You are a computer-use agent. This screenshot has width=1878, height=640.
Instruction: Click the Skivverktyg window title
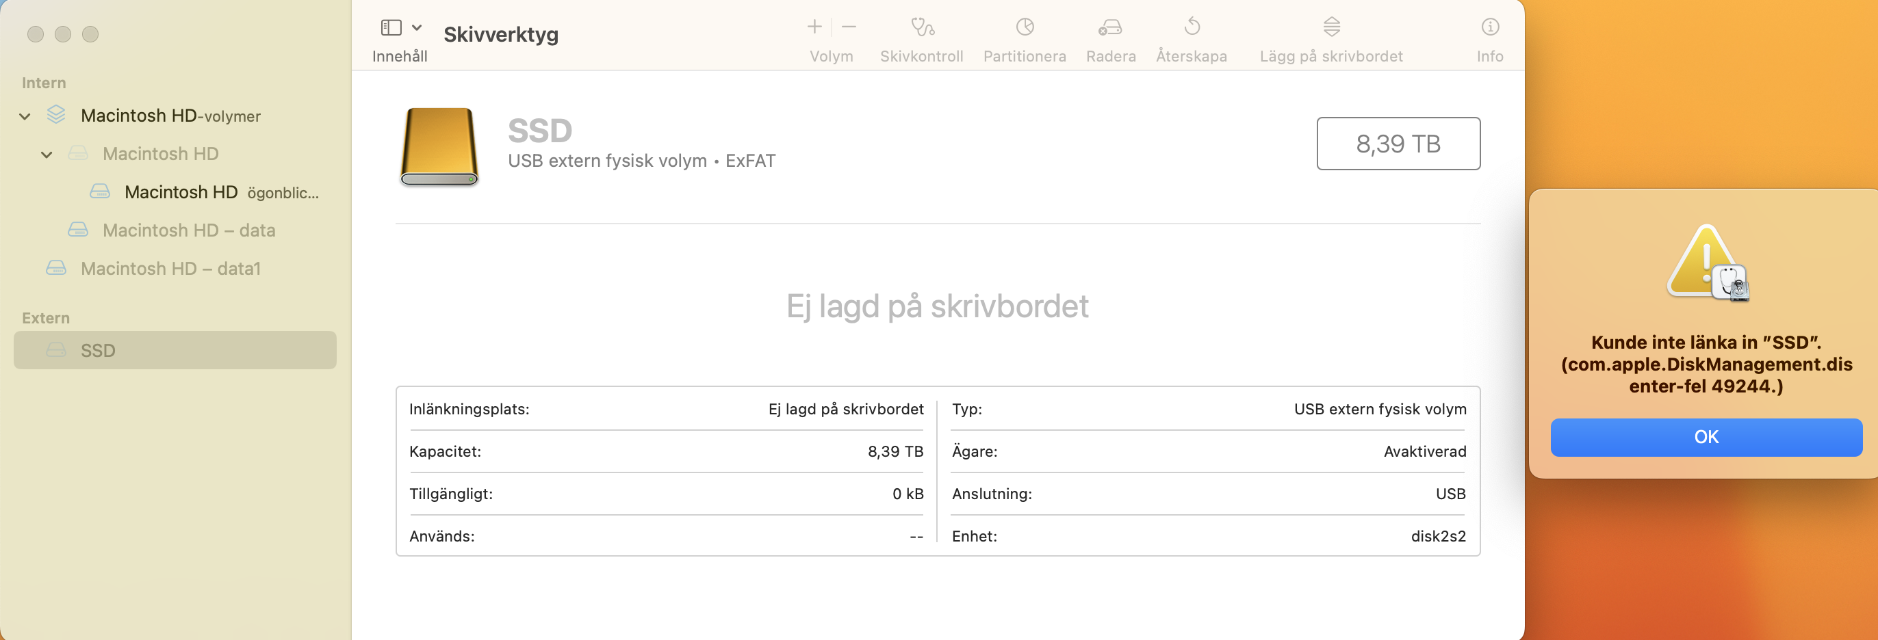(501, 34)
